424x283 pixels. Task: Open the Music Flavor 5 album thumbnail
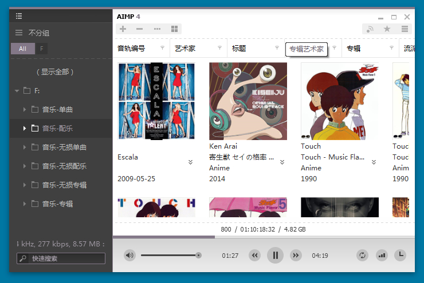[x=248, y=208]
